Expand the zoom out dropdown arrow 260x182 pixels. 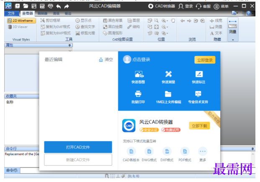[167, 27]
